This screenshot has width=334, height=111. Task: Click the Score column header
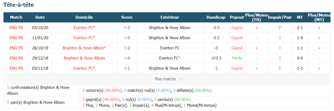click(127, 17)
